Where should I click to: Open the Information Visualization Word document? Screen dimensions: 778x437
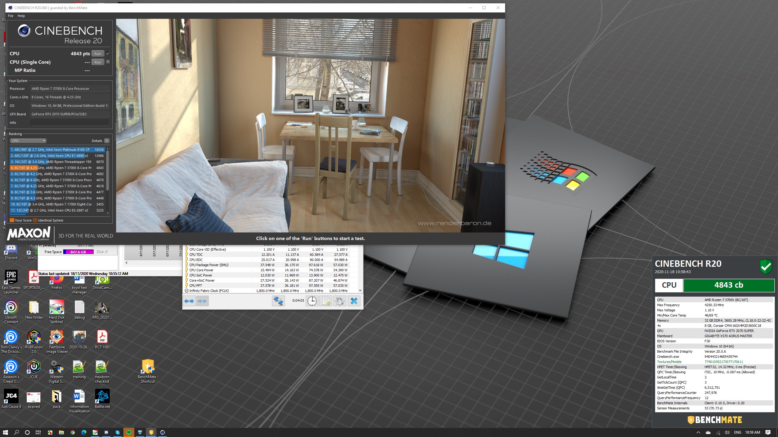pos(80,401)
